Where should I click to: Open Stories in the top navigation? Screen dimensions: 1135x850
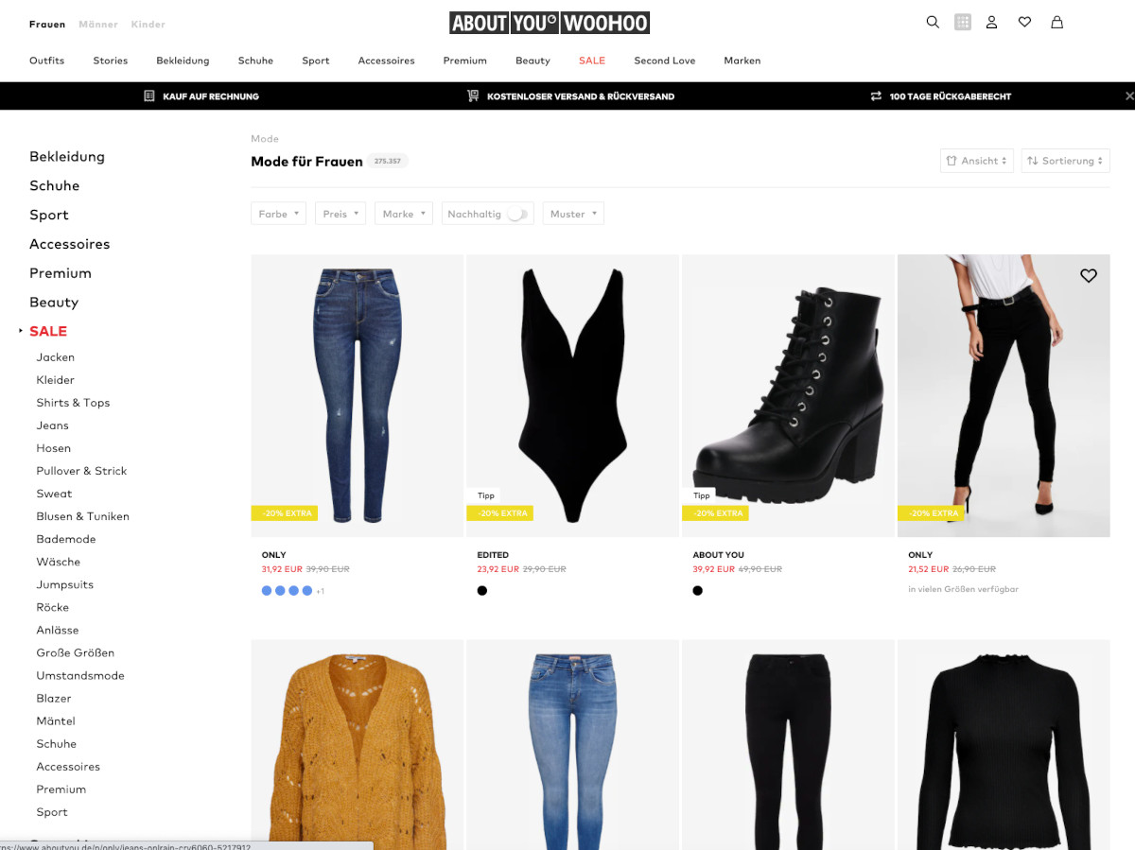click(x=110, y=61)
